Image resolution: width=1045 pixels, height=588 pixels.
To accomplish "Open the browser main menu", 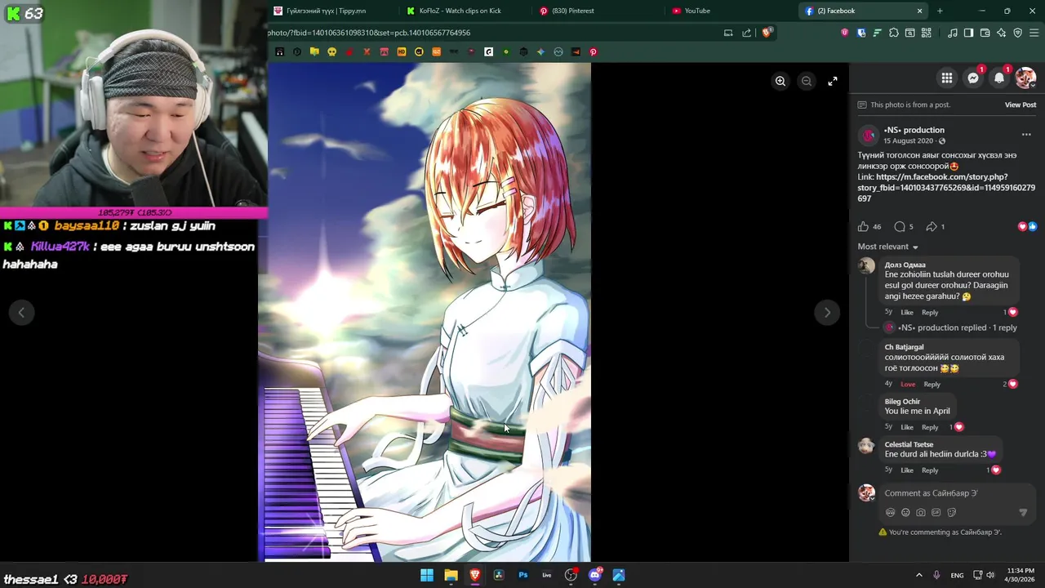I will [x=1034, y=33].
